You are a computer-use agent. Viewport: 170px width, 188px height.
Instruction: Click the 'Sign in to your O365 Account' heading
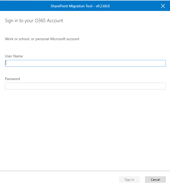tap(34, 21)
